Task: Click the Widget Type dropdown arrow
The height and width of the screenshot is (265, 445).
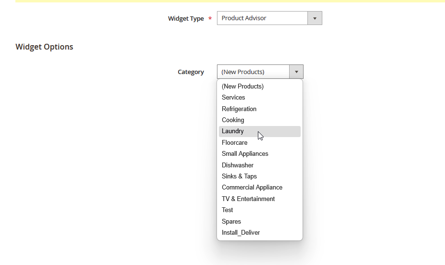Action: click(315, 18)
